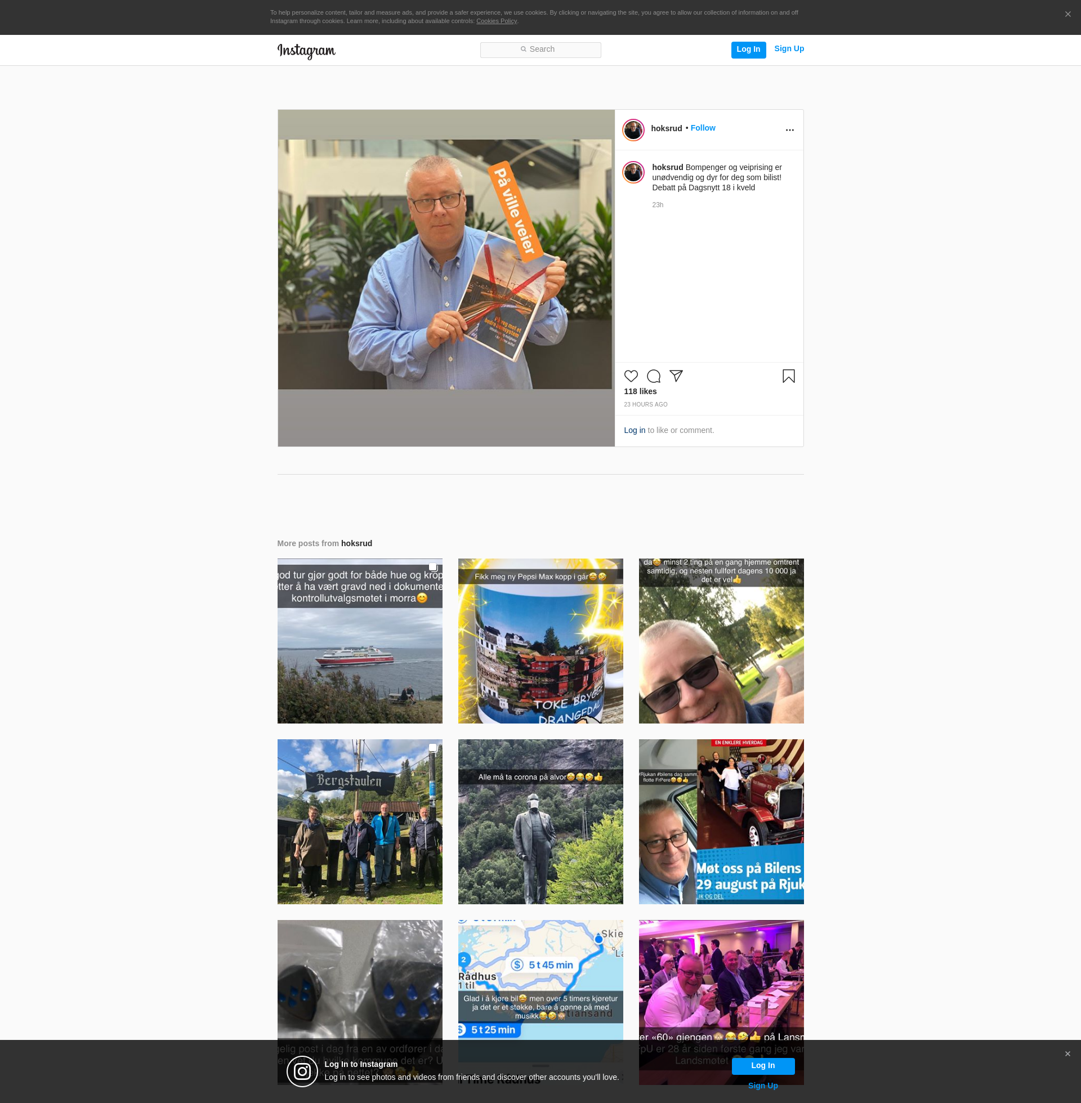
Task: Close the bottom login prompt
Action: pos(1067,1053)
